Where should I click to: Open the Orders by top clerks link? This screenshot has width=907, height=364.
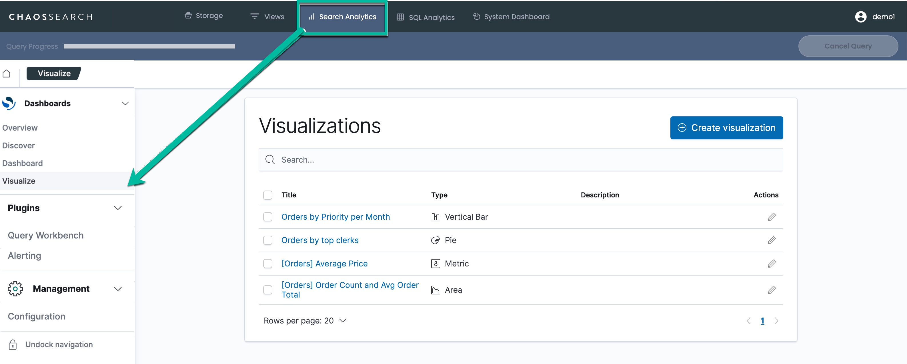(320, 240)
